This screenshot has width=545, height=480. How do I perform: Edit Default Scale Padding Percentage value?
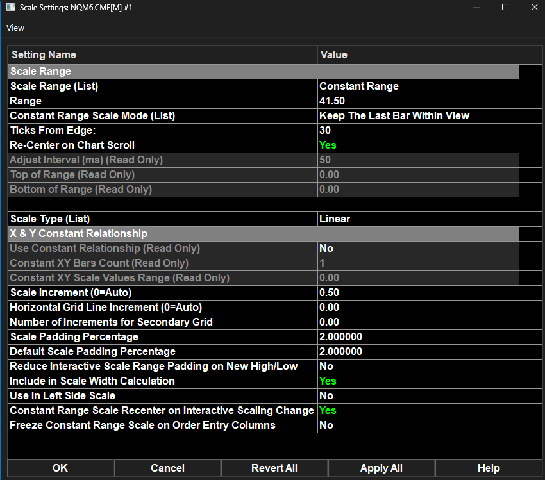[418, 351]
